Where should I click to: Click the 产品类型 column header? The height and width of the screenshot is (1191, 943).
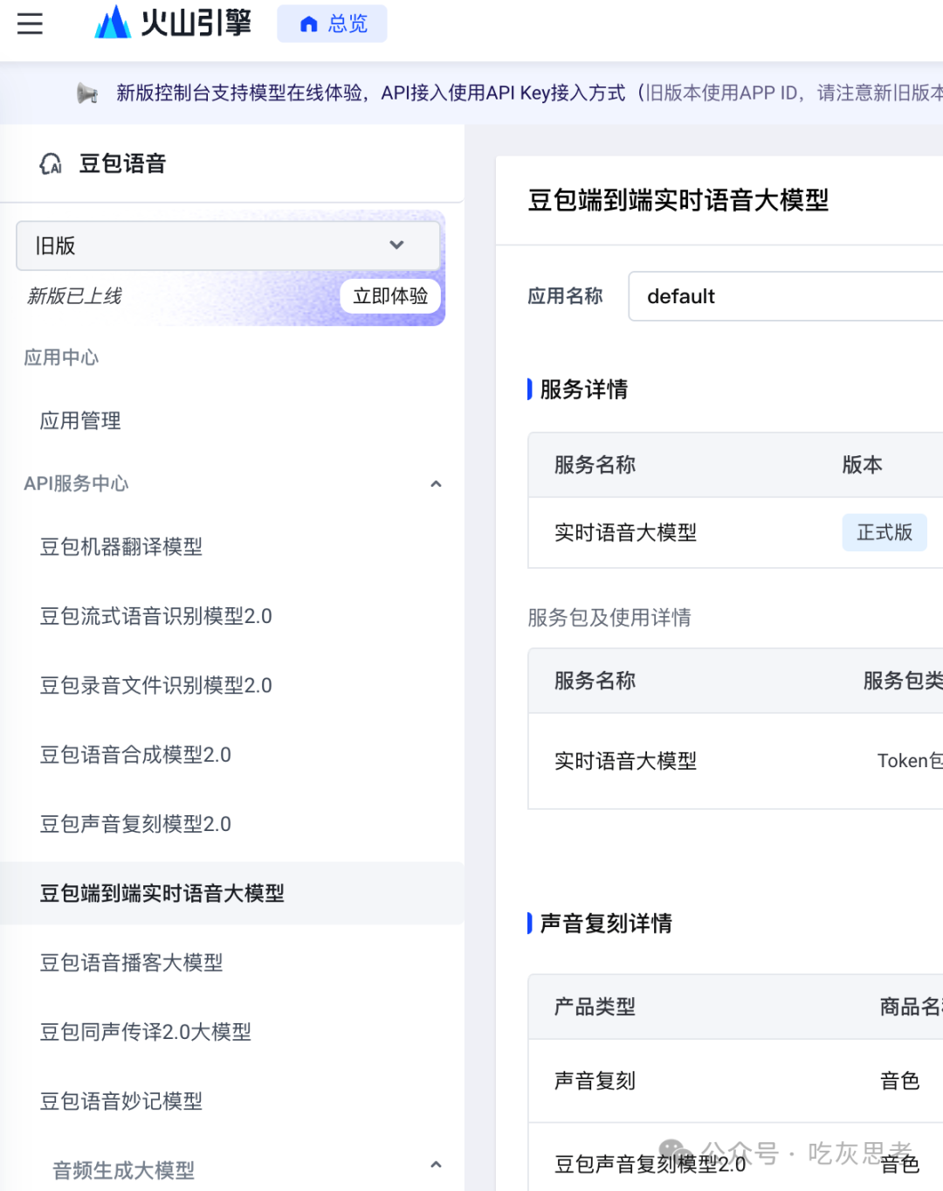pyautogui.click(x=595, y=1007)
